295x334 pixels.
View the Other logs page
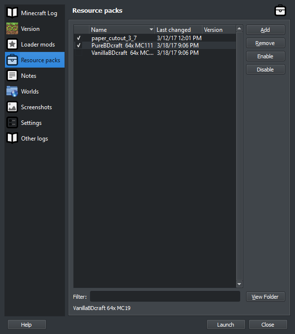coord(35,139)
